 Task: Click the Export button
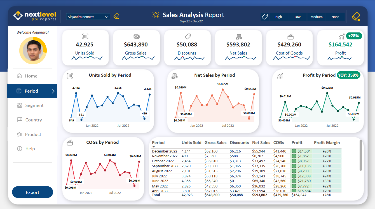point(32,192)
